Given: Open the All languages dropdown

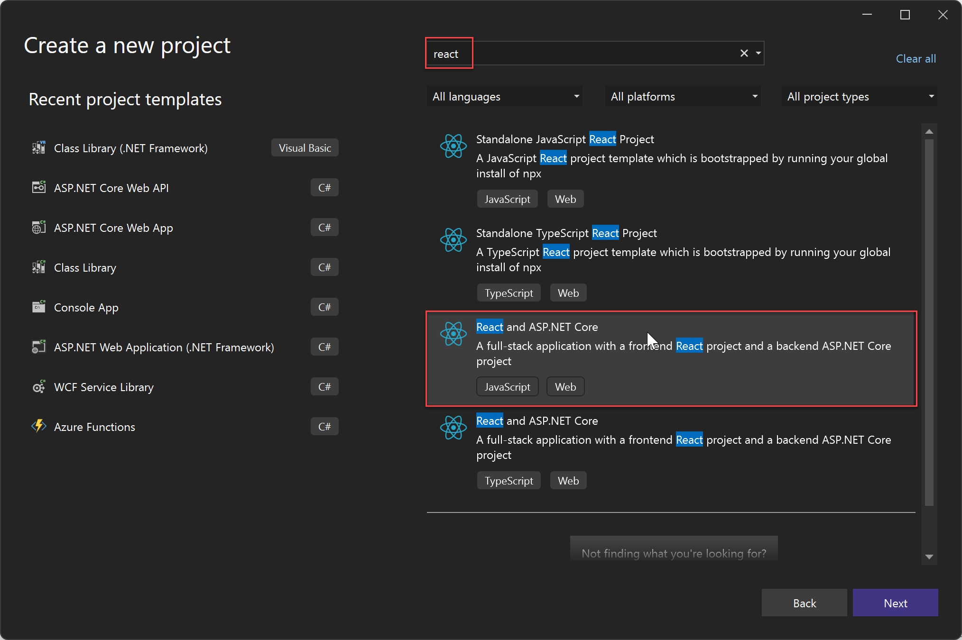Looking at the screenshot, I should (504, 96).
